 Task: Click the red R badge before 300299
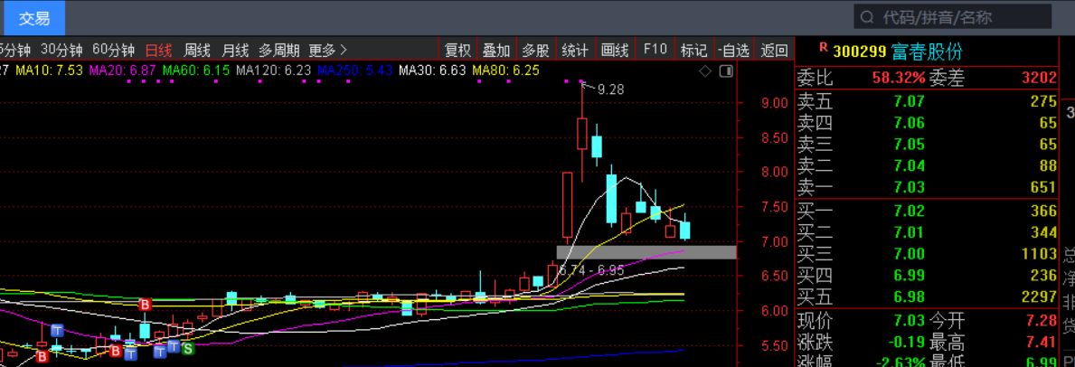(x=824, y=48)
